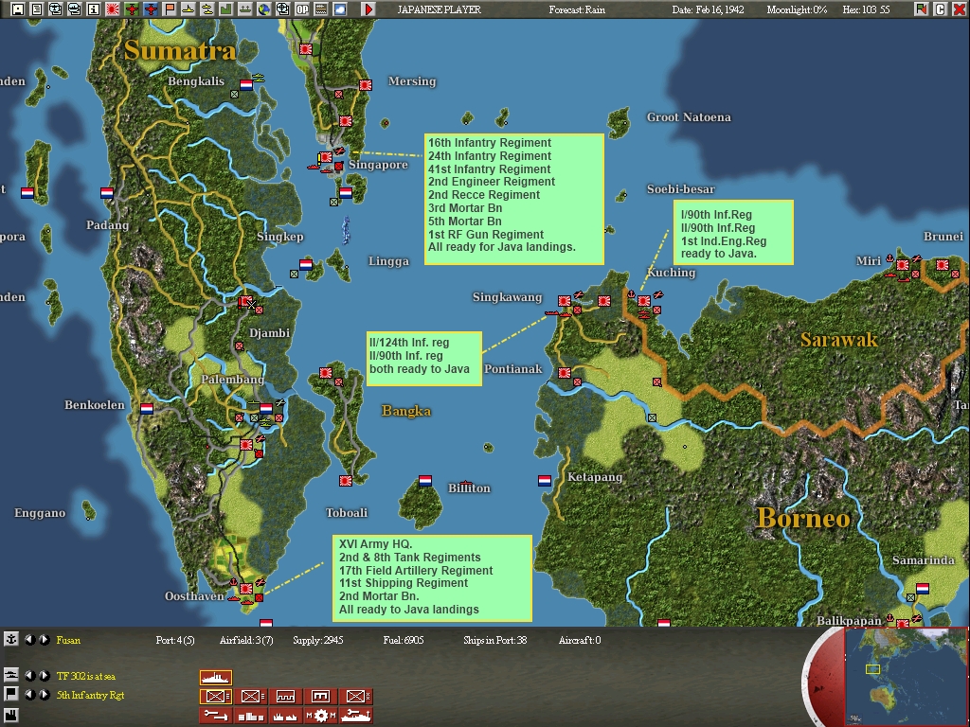The height and width of the screenshot is (727, 970).
Task: Click the Singapore city label
Action: tap(378, 165)
